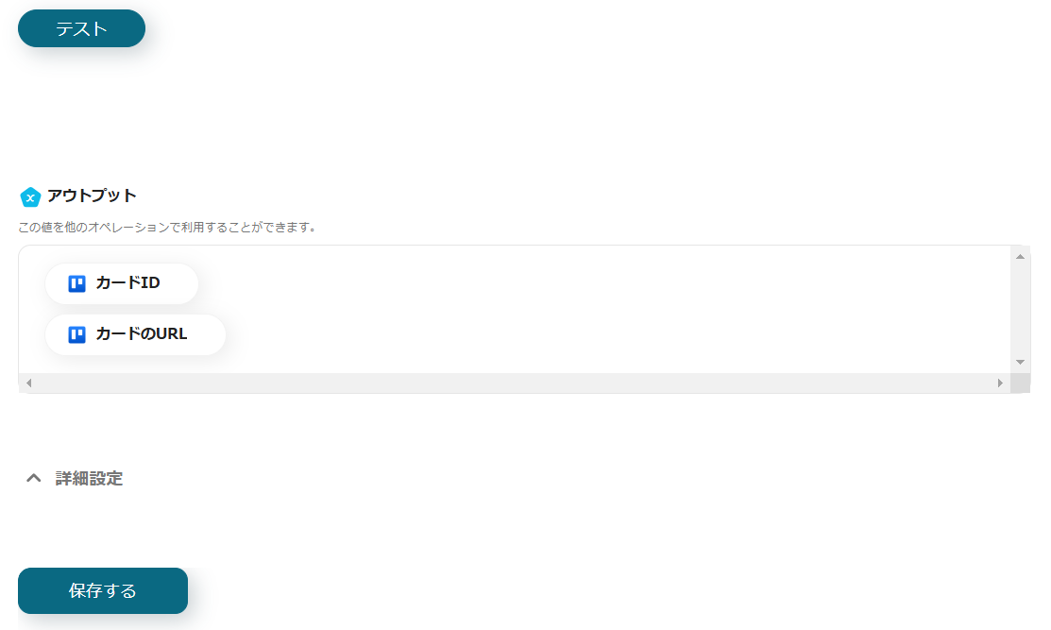Select the カードのURL output chip
The image size is (1051, 630).
pyautogui.click(x=135, y=334)
